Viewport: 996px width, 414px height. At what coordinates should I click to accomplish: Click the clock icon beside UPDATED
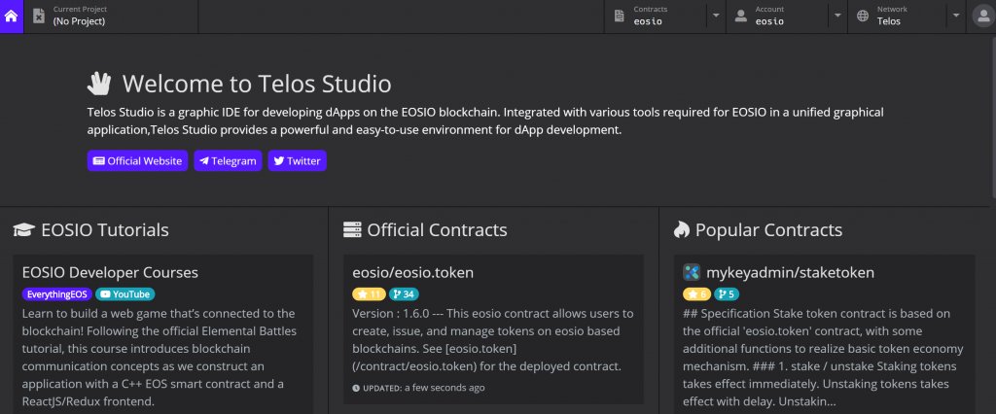click(x=356, y=388)
